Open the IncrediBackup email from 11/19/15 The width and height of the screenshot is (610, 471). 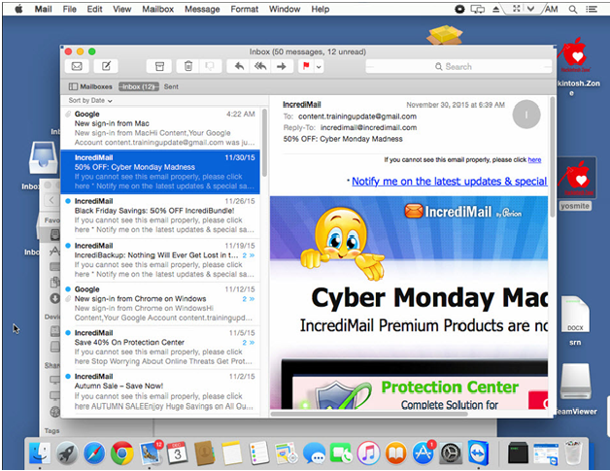tap(160, 259)
